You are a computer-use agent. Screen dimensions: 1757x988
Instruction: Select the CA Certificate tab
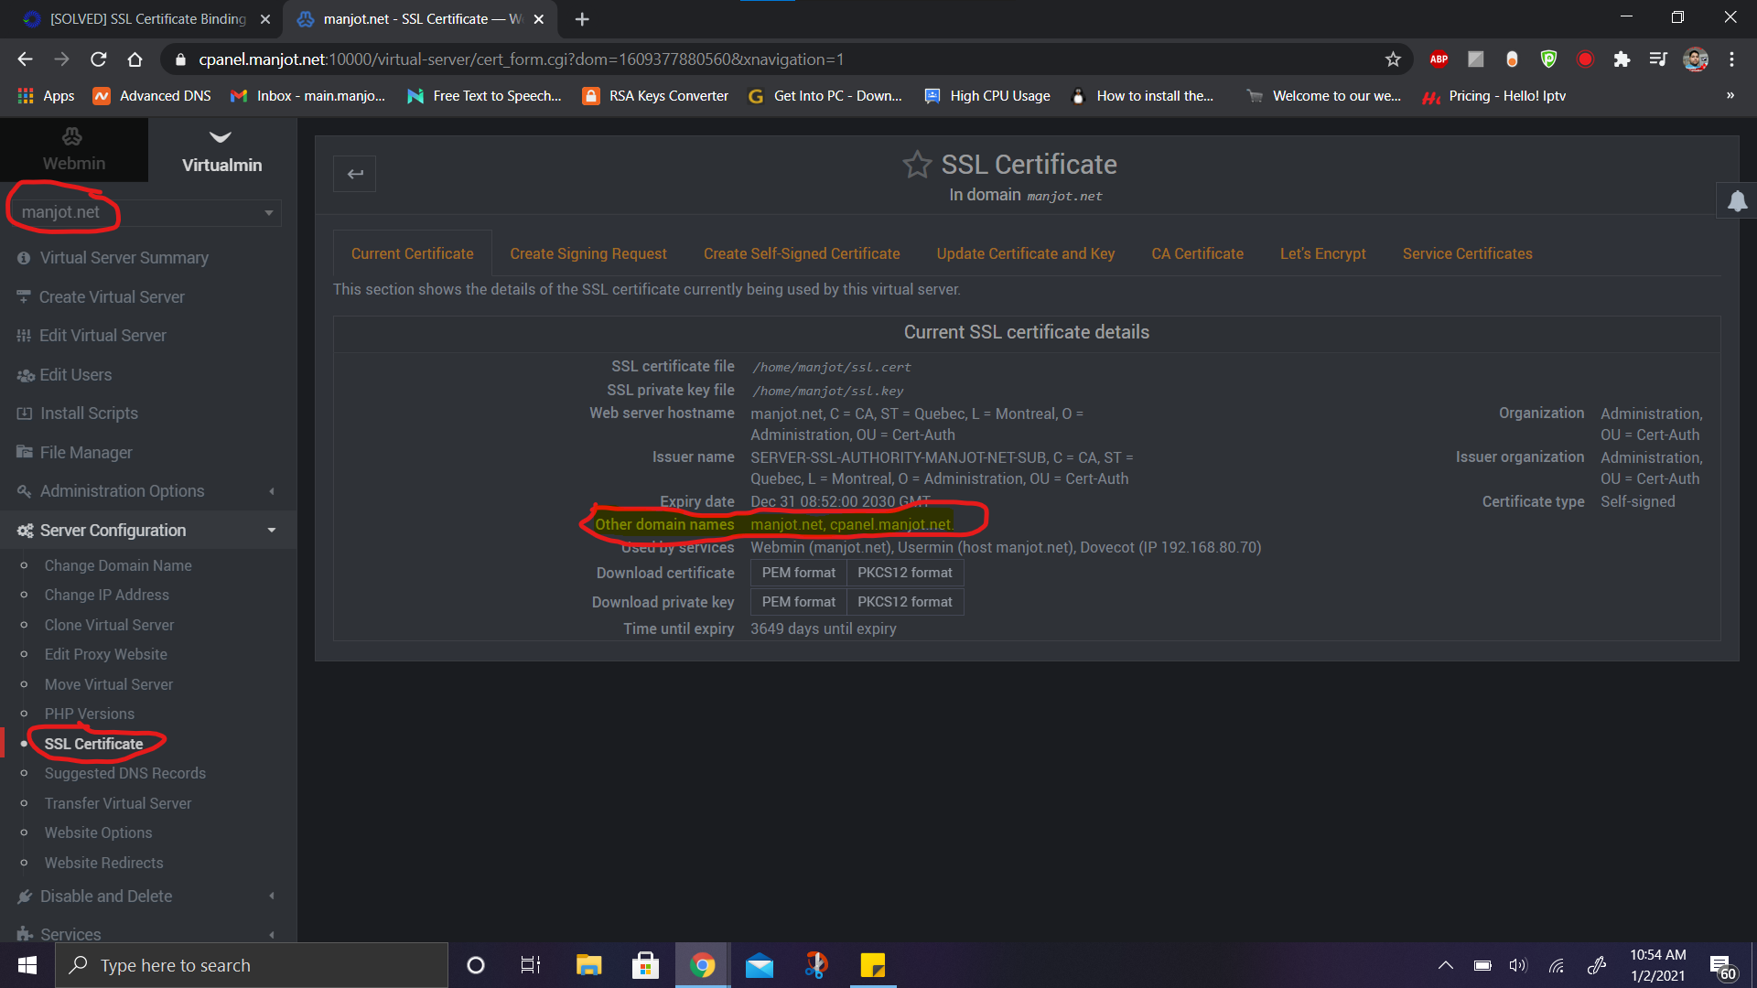pyautogui.click(x=1197, y=253)
